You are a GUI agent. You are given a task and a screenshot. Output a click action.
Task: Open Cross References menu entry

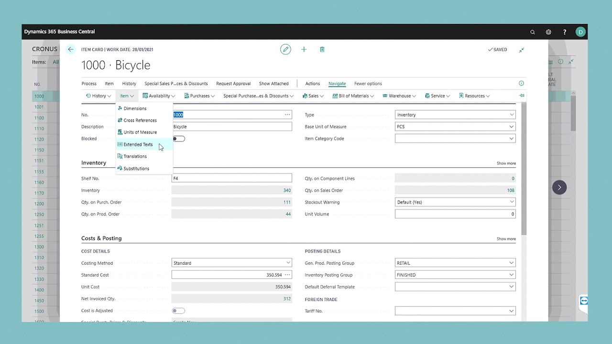144,120
